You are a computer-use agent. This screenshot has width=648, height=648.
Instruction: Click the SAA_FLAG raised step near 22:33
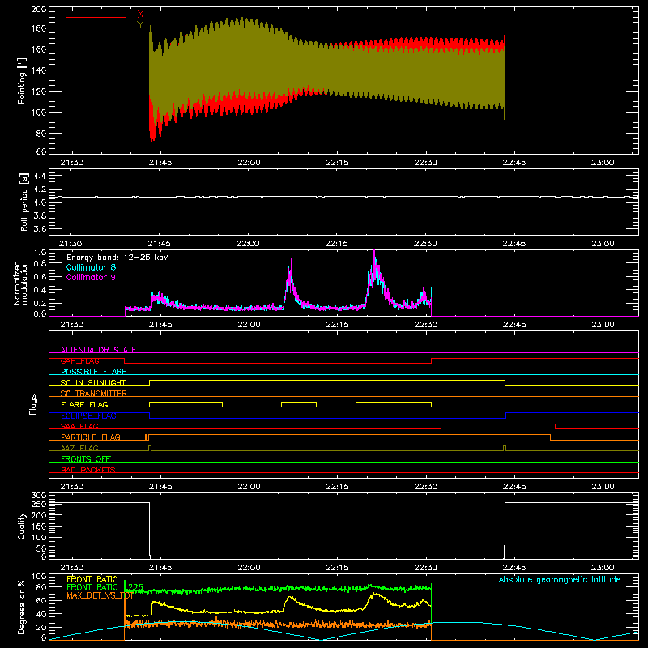(x=498, y=424)
